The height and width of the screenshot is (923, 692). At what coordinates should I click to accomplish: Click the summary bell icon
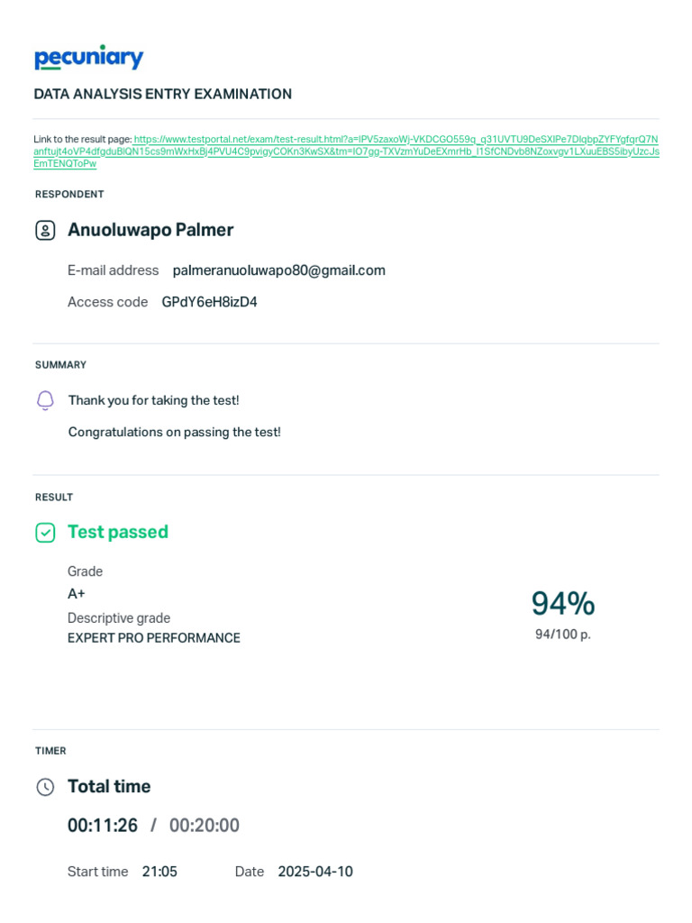[45, 400]
